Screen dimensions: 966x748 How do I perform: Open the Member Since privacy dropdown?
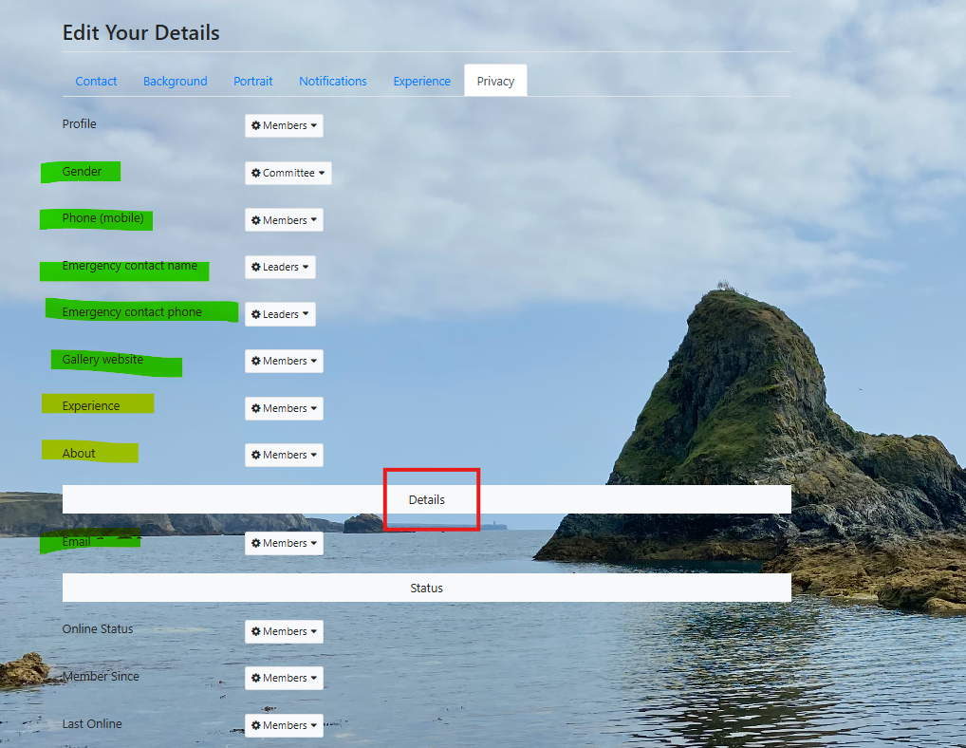[284, 678]
